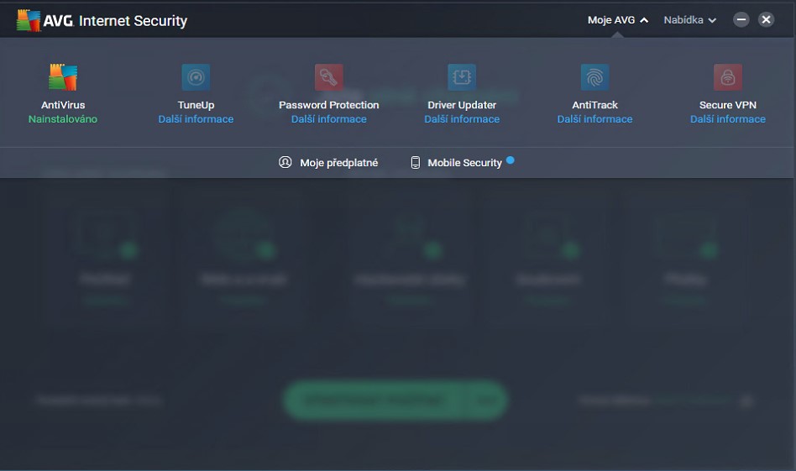Follow Další informace under Driver Updater
This screenshot has height=471, width=796.
[x=462, y=119]
